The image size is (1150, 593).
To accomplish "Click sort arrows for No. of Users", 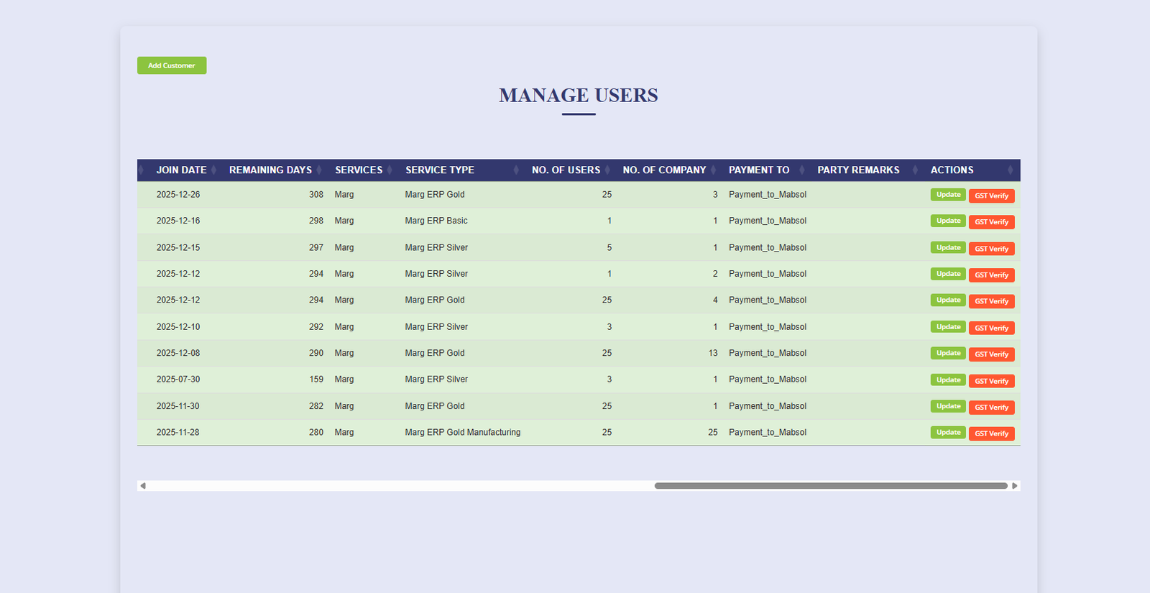I will click(x=607, y=170).
